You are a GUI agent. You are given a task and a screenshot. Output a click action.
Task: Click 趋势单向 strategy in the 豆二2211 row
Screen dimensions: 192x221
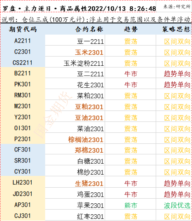[x=177, y=74]
